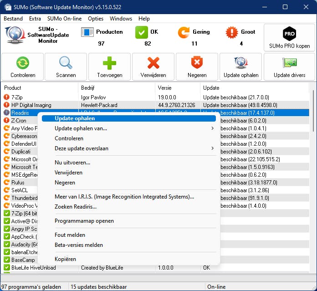Screen dimensions: 317x291
Task: Click the Update ophalen globe toolbar button
Action: tap(241, 66)
